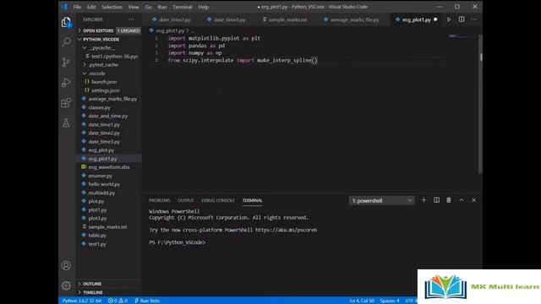The image size is (541, 304).
Task: Click the aka.ms/pscore6 link in terminal
Action: (286, 230)
